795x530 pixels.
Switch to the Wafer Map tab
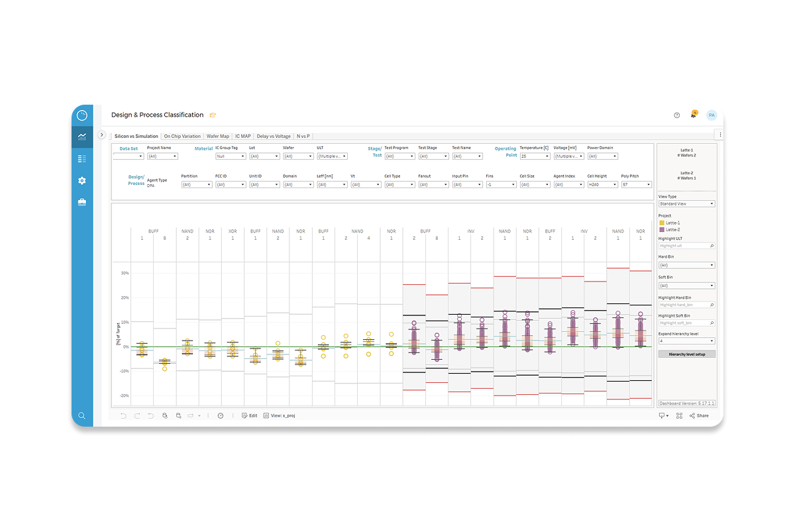[219, 136]
